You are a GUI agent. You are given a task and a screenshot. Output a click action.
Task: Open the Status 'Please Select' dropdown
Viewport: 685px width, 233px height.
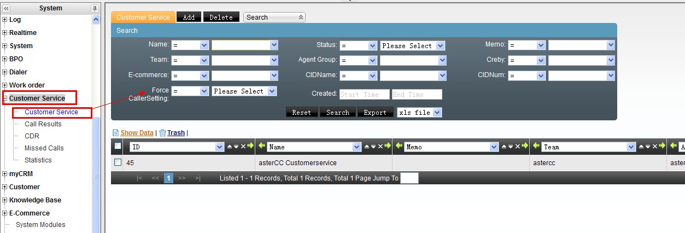(x=413, y=46)
